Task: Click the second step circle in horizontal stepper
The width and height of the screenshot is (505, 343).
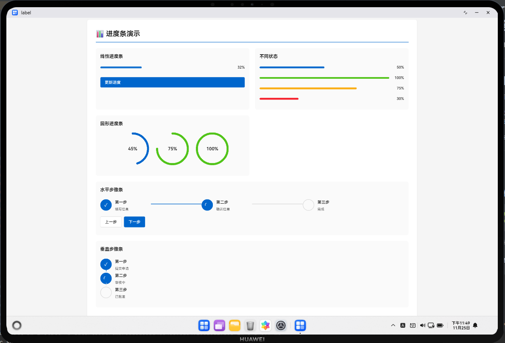Action: point(207,205)
